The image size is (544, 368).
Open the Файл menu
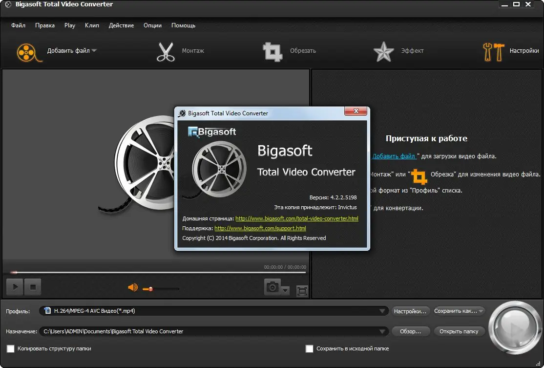click(x=18, y=25)
